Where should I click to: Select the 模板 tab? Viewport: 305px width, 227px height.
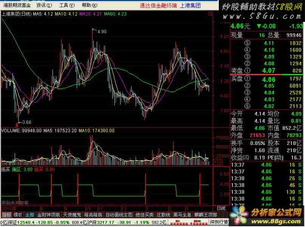pos(18,215)
